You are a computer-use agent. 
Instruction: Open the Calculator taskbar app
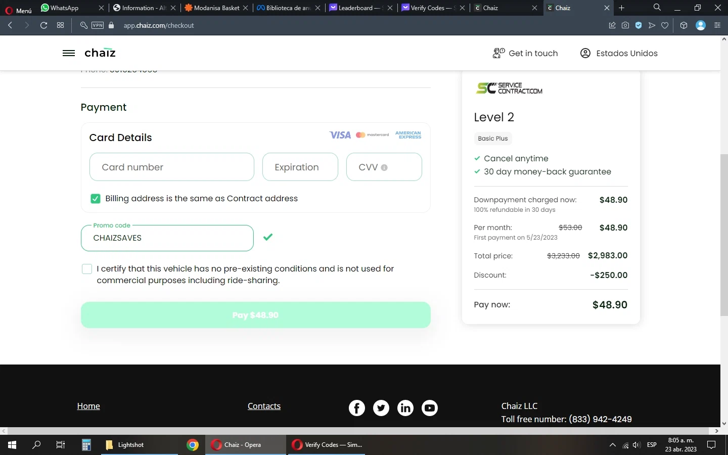[86, 445]
